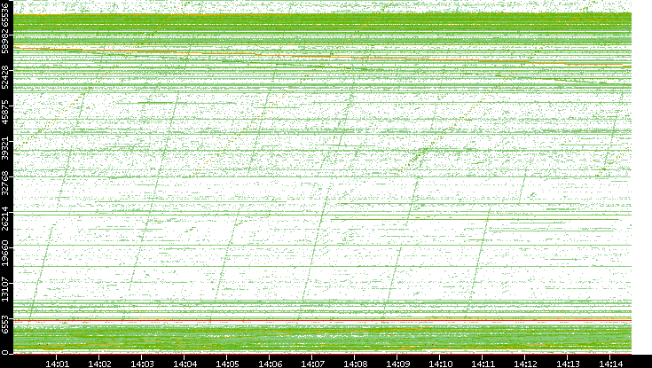Click the 39321 y-axis label
652x368 pixels.
[4, 147]
